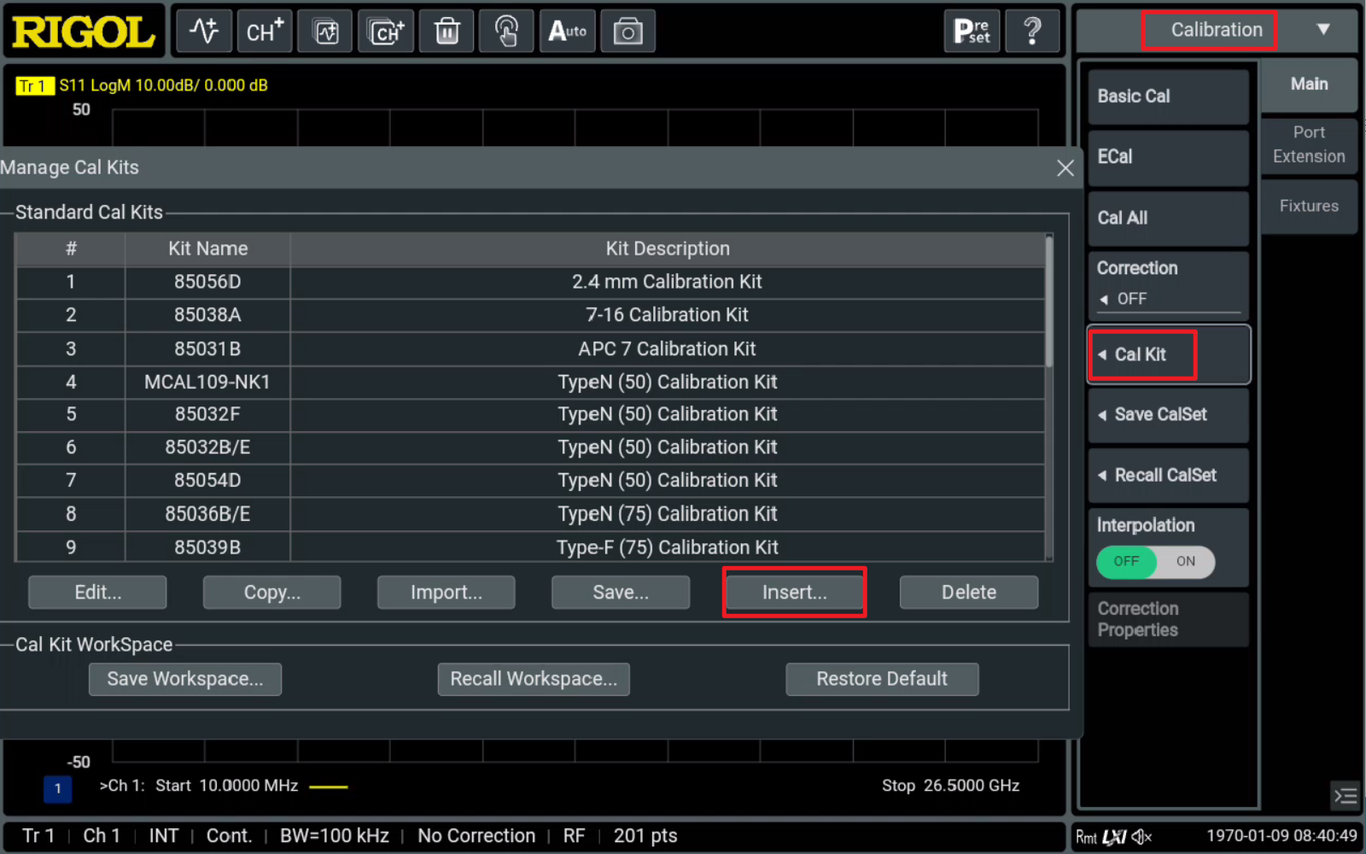1366x854 pixels.
Task: Change the Correction OFF setting
Action: tap(1168, 285)
